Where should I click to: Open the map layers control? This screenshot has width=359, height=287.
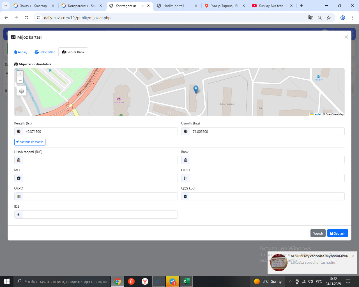(x=22, y=91)
